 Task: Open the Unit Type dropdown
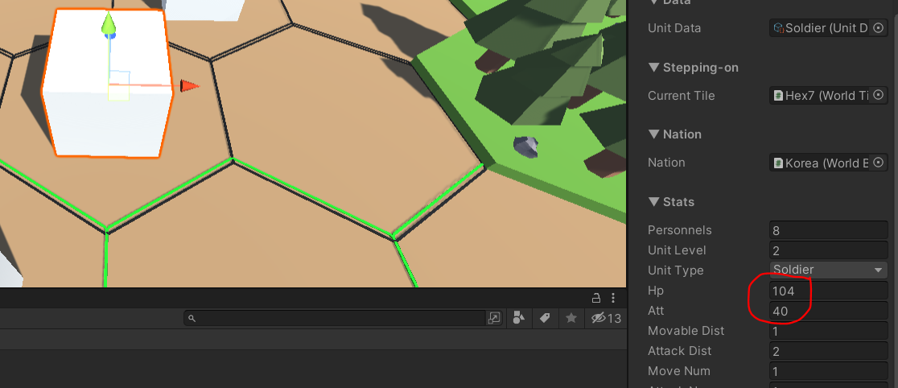click(x=828, y=270)
